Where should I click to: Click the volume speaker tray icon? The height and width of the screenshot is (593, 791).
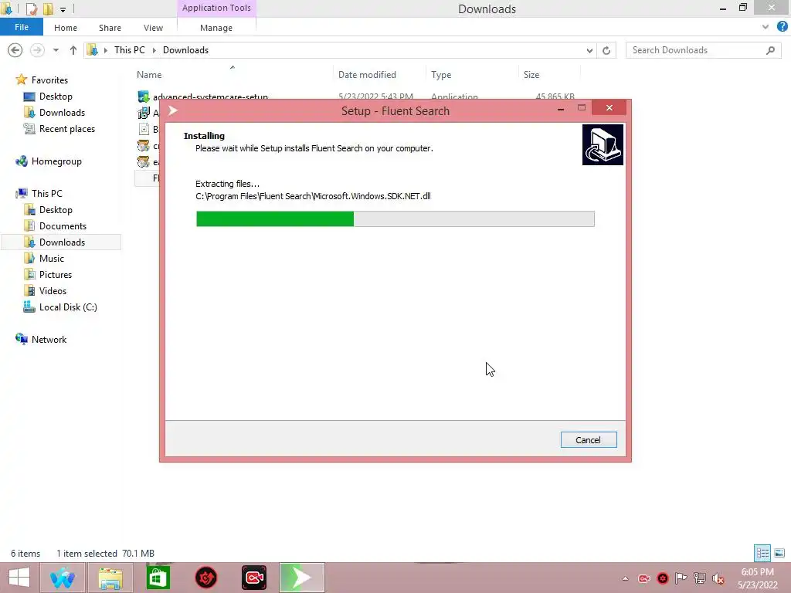[718, 578]
